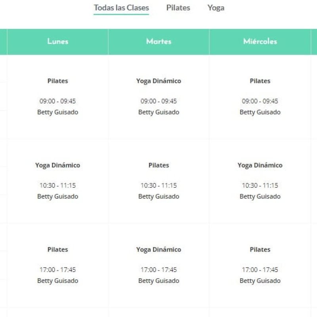This screenshot has width=317, height=317.
Task: Click the 10:30 - 11:15 time on Wednesday
Action: point(260,185)
